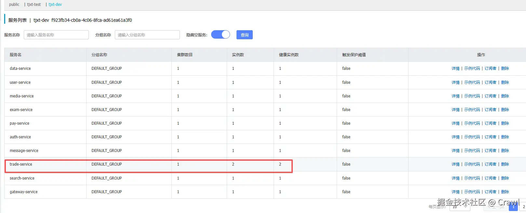Click 删除 for auth-service
This screenshot has height=213, width=526.
pyautogui.click(x=505, y=137)
